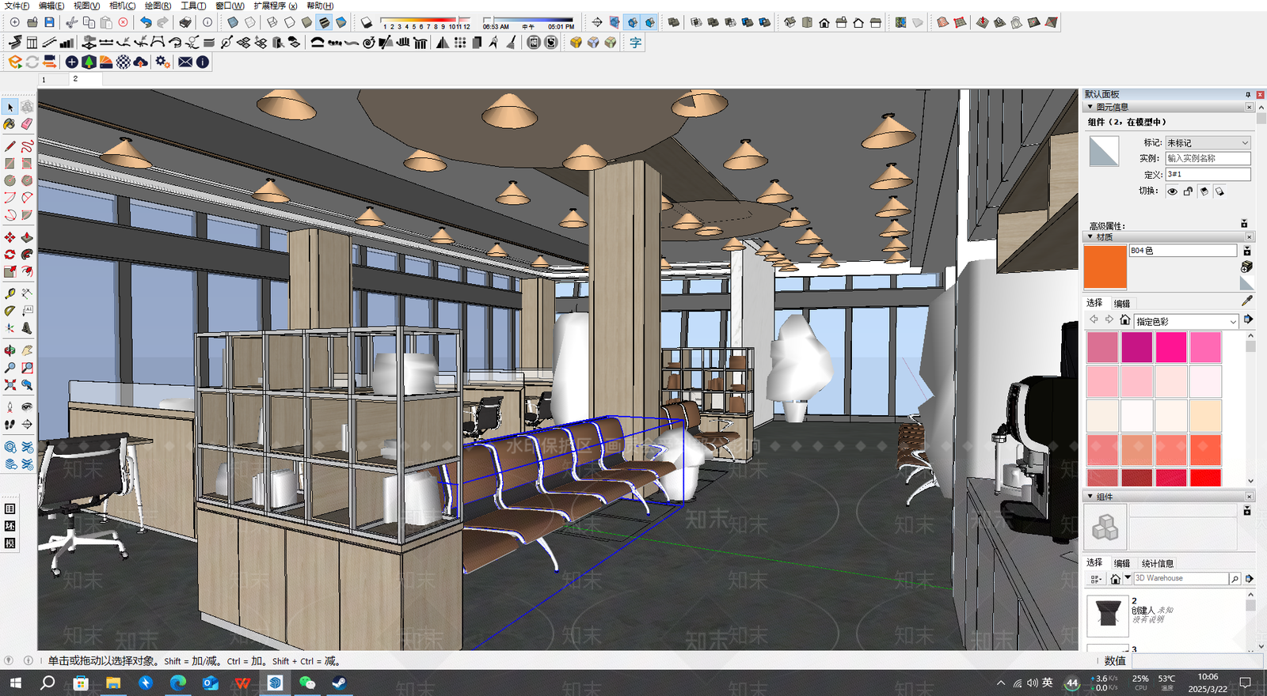Toggle the lock icon in Entity Info
The height and width of the screenshot is (696, 1267).
[1188, 191]
